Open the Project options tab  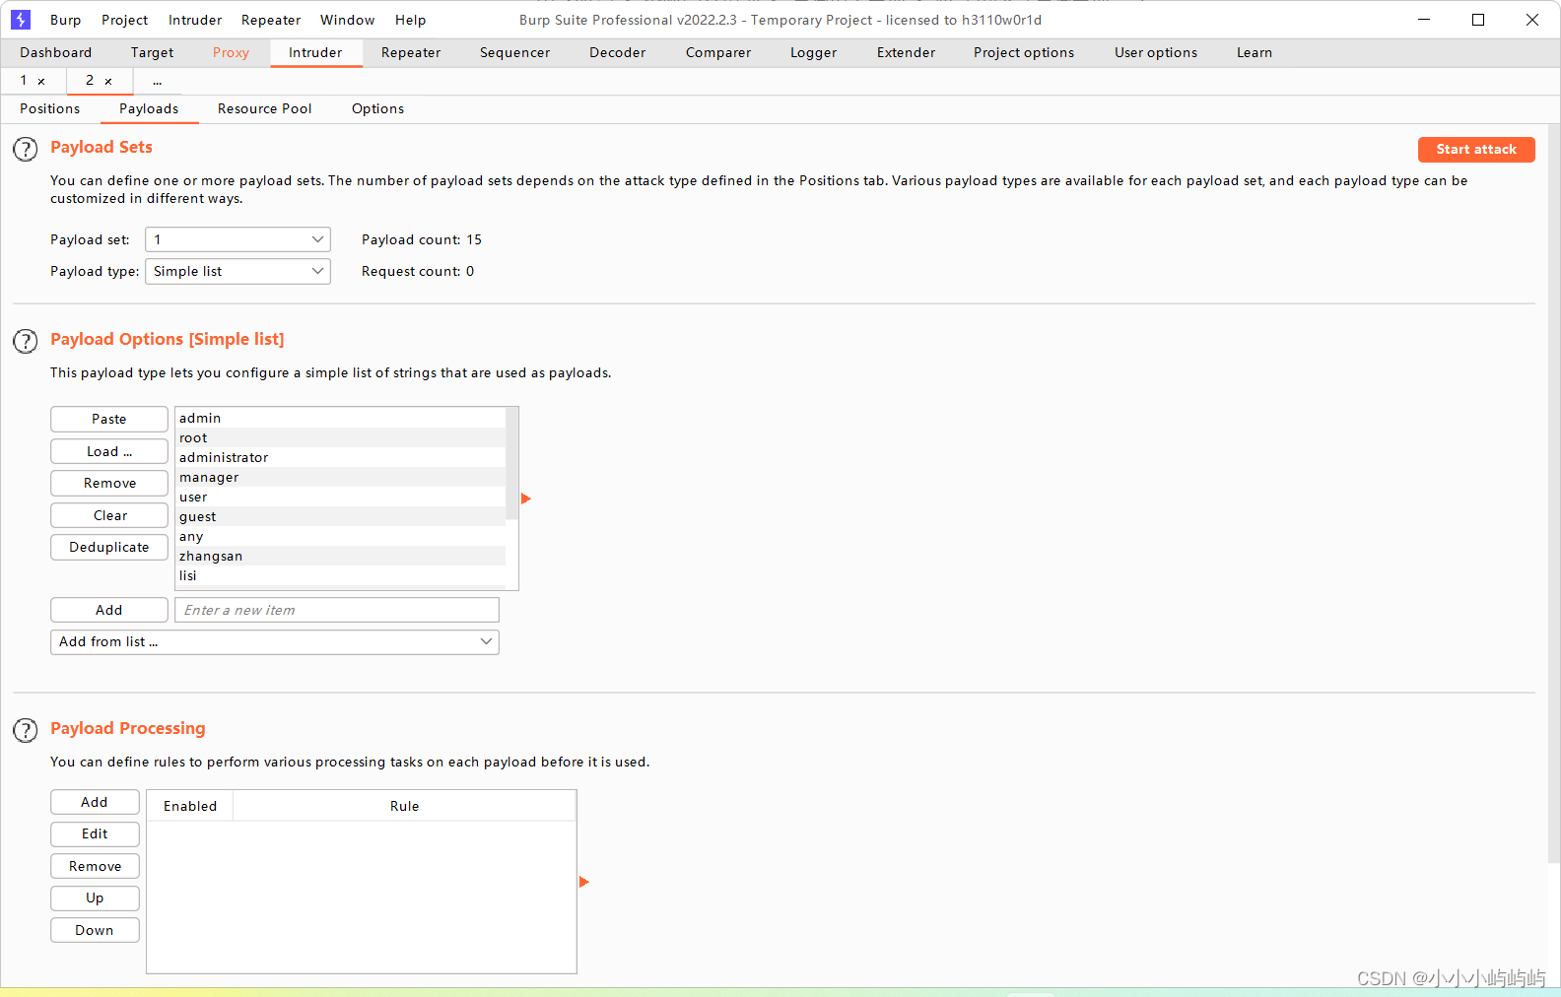pos(1024,52)
